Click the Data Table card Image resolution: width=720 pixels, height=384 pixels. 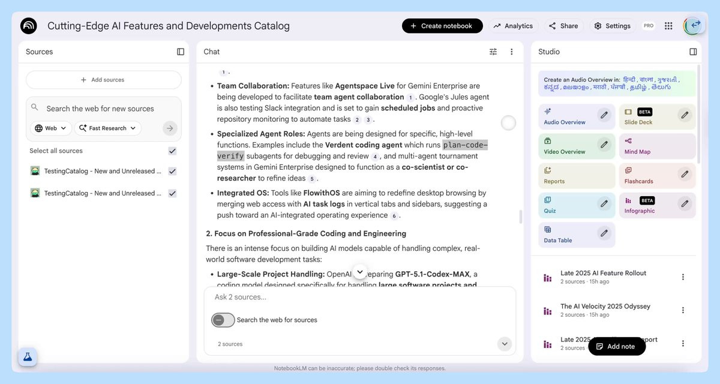coord(577,235)
